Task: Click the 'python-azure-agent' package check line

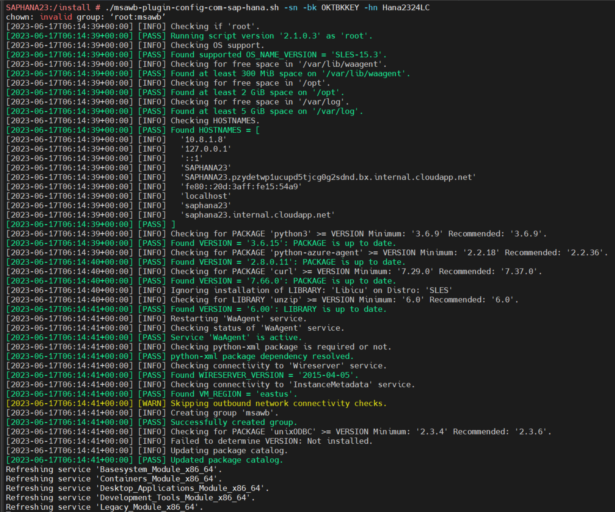Action: pos(307,252)
